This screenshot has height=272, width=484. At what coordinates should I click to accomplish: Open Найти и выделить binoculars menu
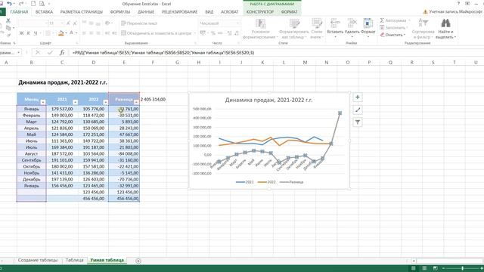[x=445, y=29]
